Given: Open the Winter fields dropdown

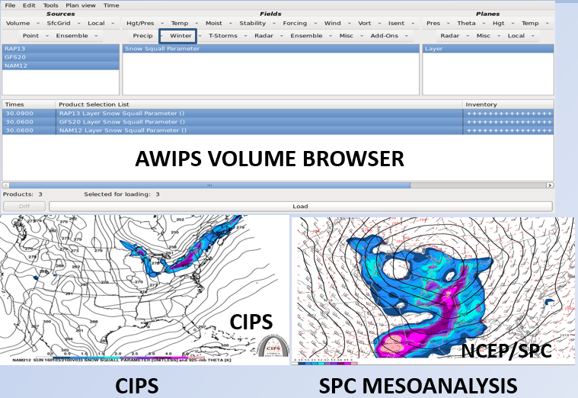Looking at the screenshot, I should [180, 36].
